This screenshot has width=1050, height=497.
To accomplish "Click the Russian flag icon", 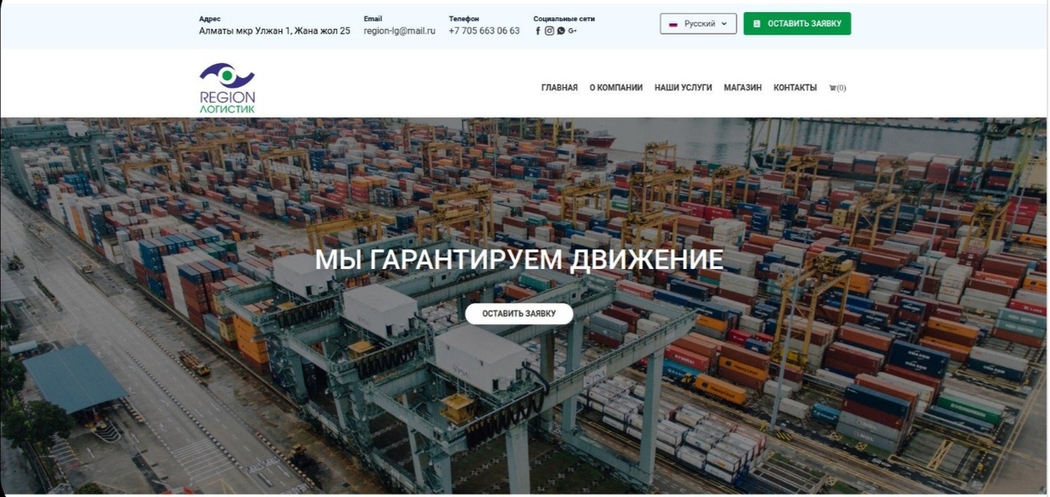I will [x=673, y=24].
